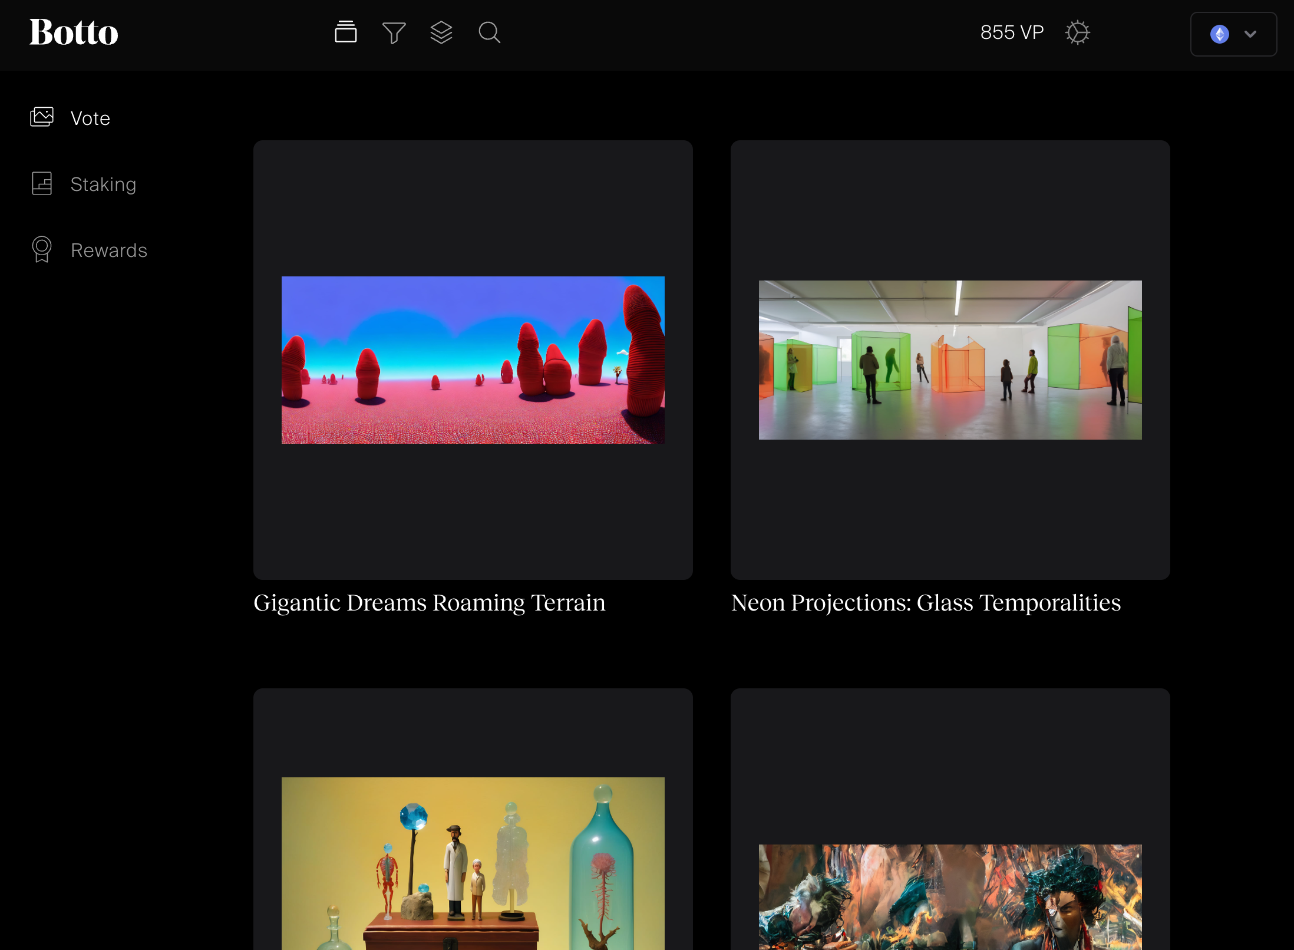Click the Rewards ribbon badge icon

(x=42, y=249)
